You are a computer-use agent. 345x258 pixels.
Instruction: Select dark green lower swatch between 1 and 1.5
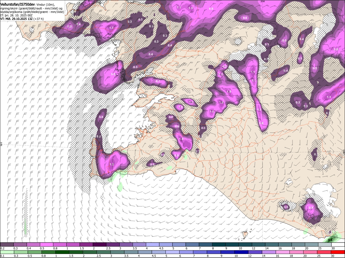coord(62,252)
